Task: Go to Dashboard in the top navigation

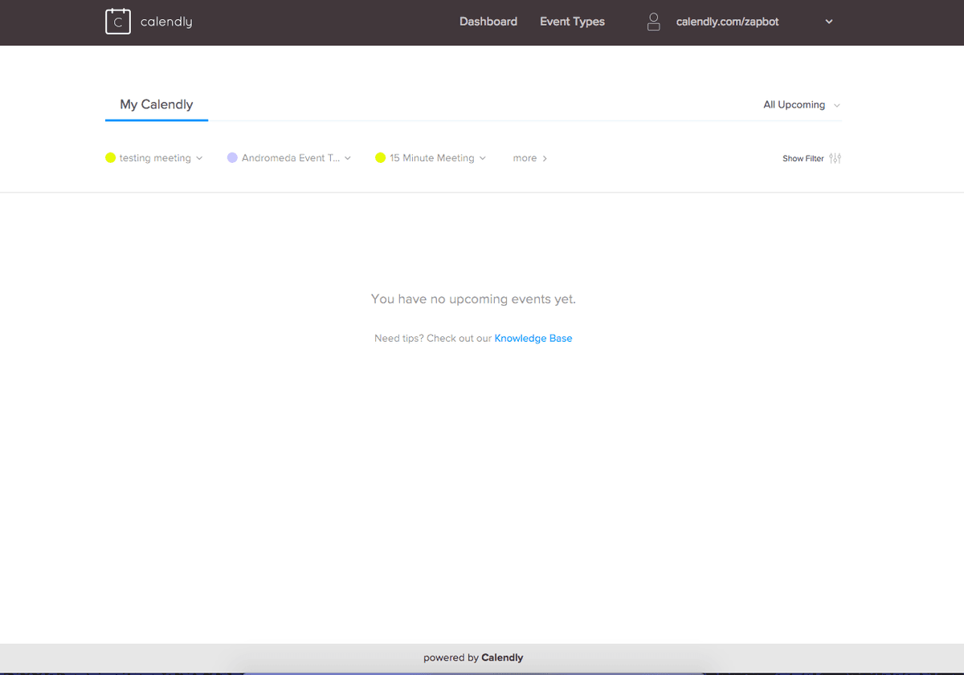Action: (x=488, y=22)
